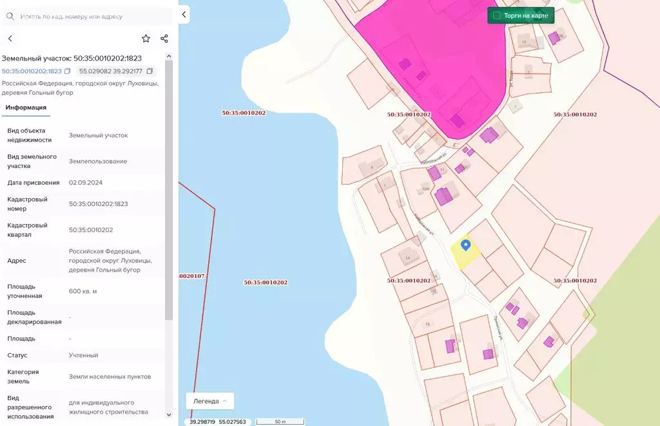
Task: Collapse the side panel with chevron button
Action: (x=184, y=14)
